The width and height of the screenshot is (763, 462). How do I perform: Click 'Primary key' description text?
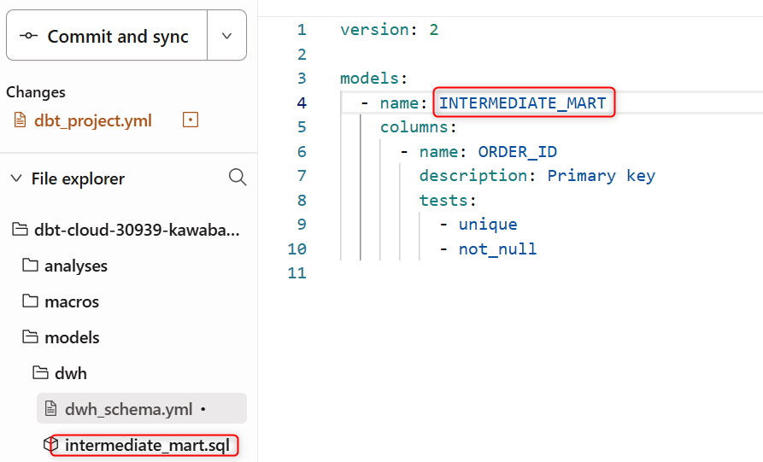pyautogui.click(x=601, y=176)
